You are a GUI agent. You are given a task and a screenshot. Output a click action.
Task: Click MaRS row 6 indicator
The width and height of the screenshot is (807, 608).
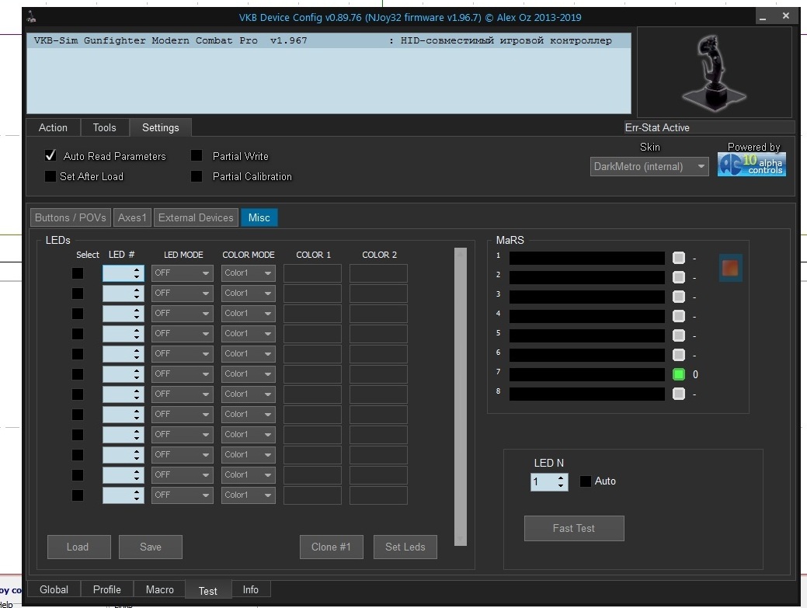(x=679, y=355)
